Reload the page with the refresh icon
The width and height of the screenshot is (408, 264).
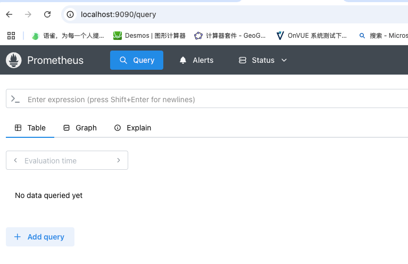click(x=47, y=14)
